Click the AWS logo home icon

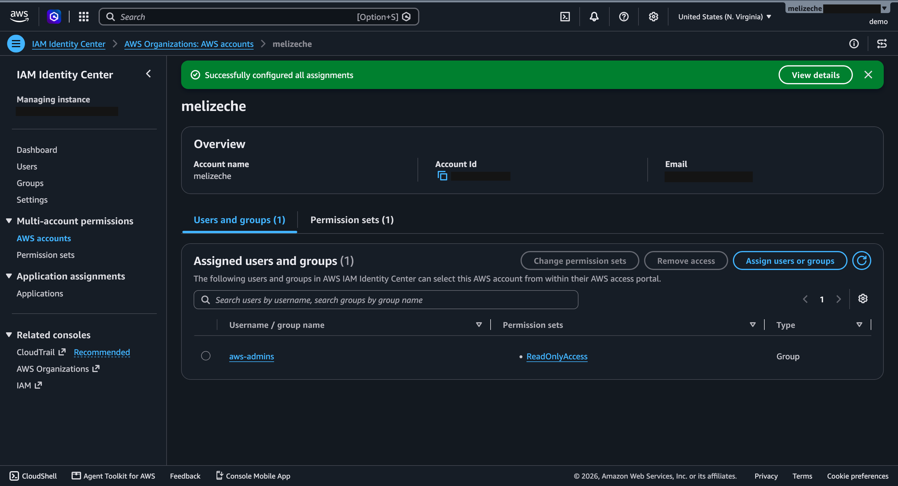pyautogui.click(x=19, y=16)
